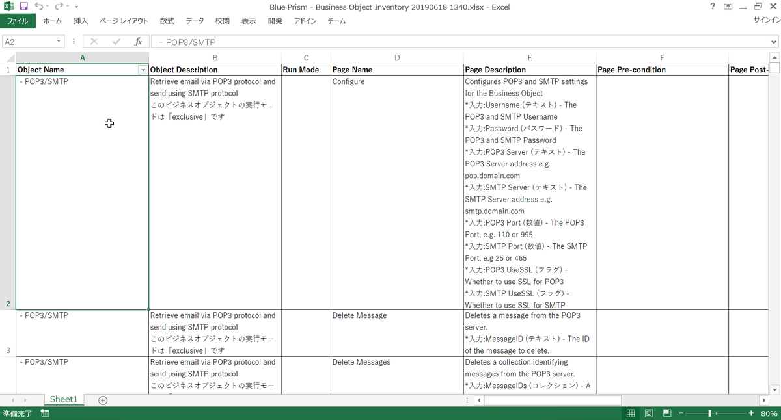Select row 3 header

(x=8, y=333)
